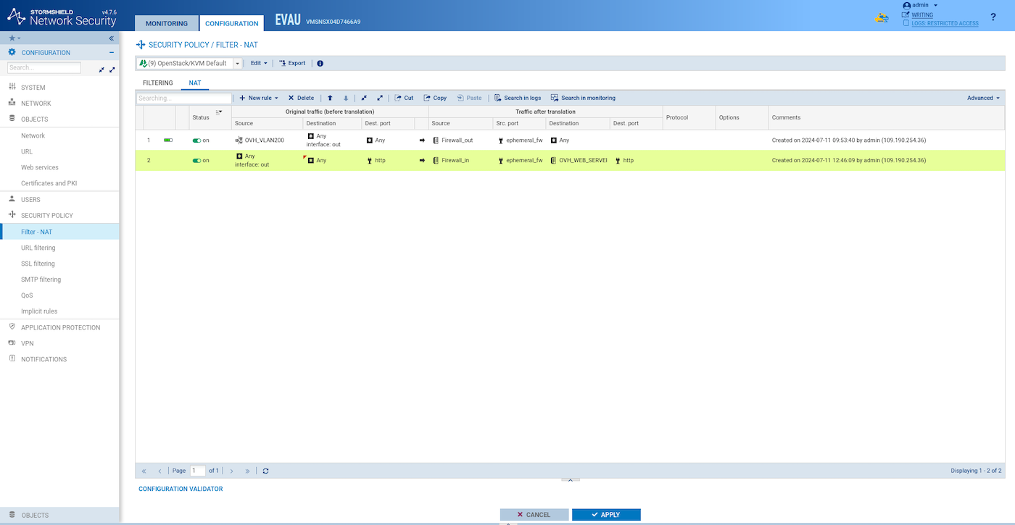
Task: Move selected rule up with arrow icon
Action: click(x=330, y=98)
